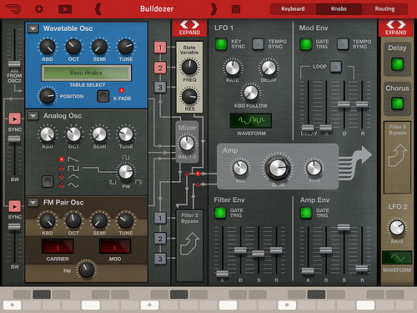417x313 pixels.
Task: Turn off the Chorus effect
Action: click(398, 103)
